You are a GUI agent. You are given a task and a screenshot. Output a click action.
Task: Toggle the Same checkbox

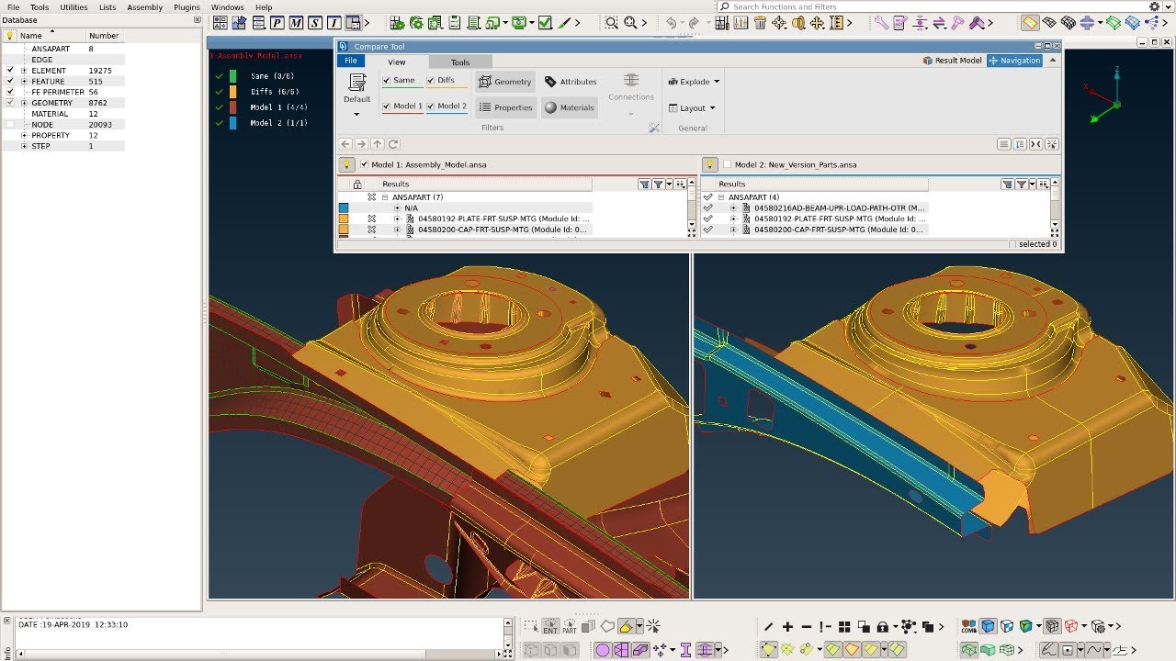(x=387, y=81)
